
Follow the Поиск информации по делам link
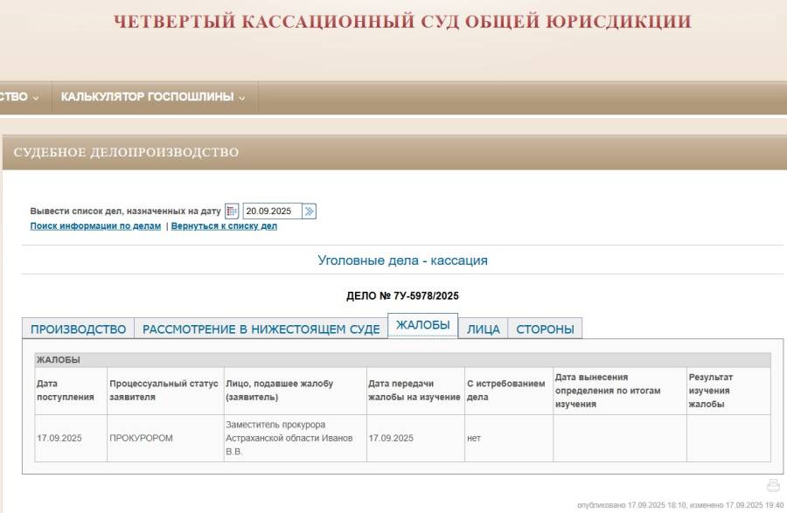click(x=95, y=226)
